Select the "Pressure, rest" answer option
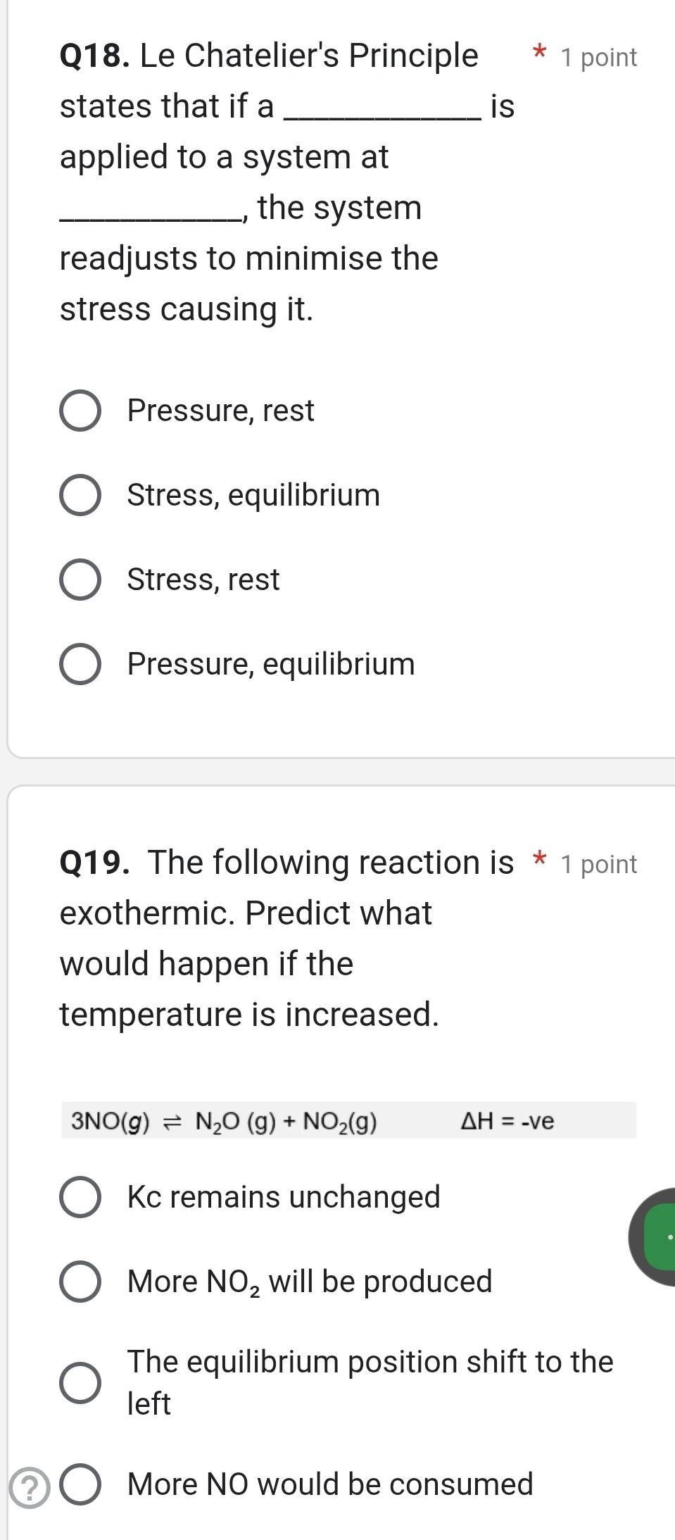675x1540 pixels. (x=81, y=411)
